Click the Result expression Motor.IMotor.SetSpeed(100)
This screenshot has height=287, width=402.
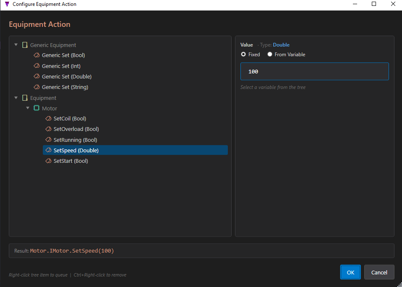tap(72, 250)
